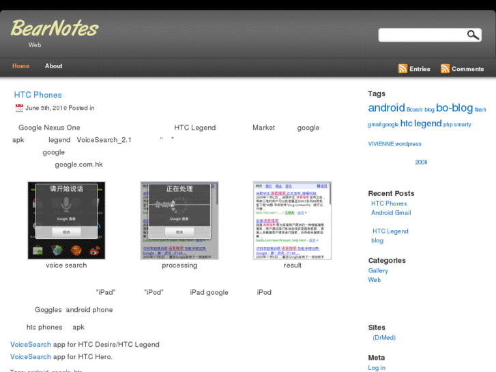Click the Comments RSS feed icon
Screen dimensions: 496x372
click(x=445, y=69)
